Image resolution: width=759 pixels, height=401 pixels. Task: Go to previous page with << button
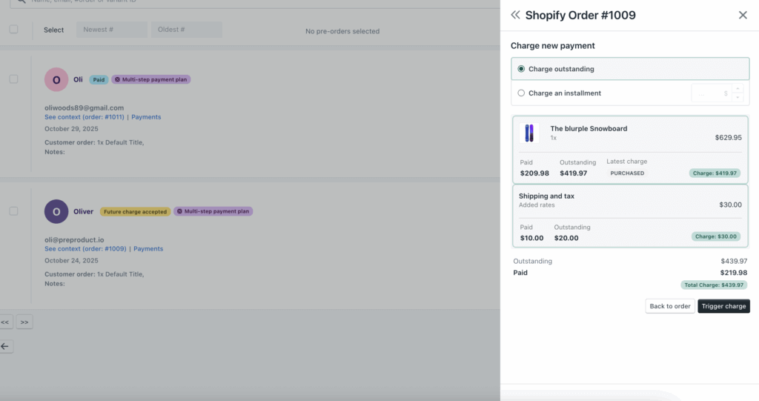coord(5,322)
